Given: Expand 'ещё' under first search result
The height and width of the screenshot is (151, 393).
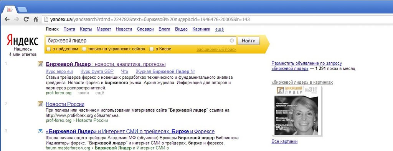Looking at the screenshot, I should 100,93.
